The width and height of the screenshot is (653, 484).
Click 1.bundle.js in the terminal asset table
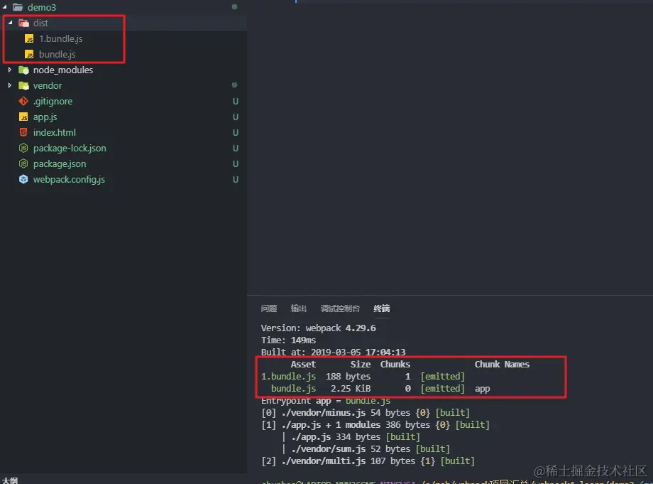288,377
